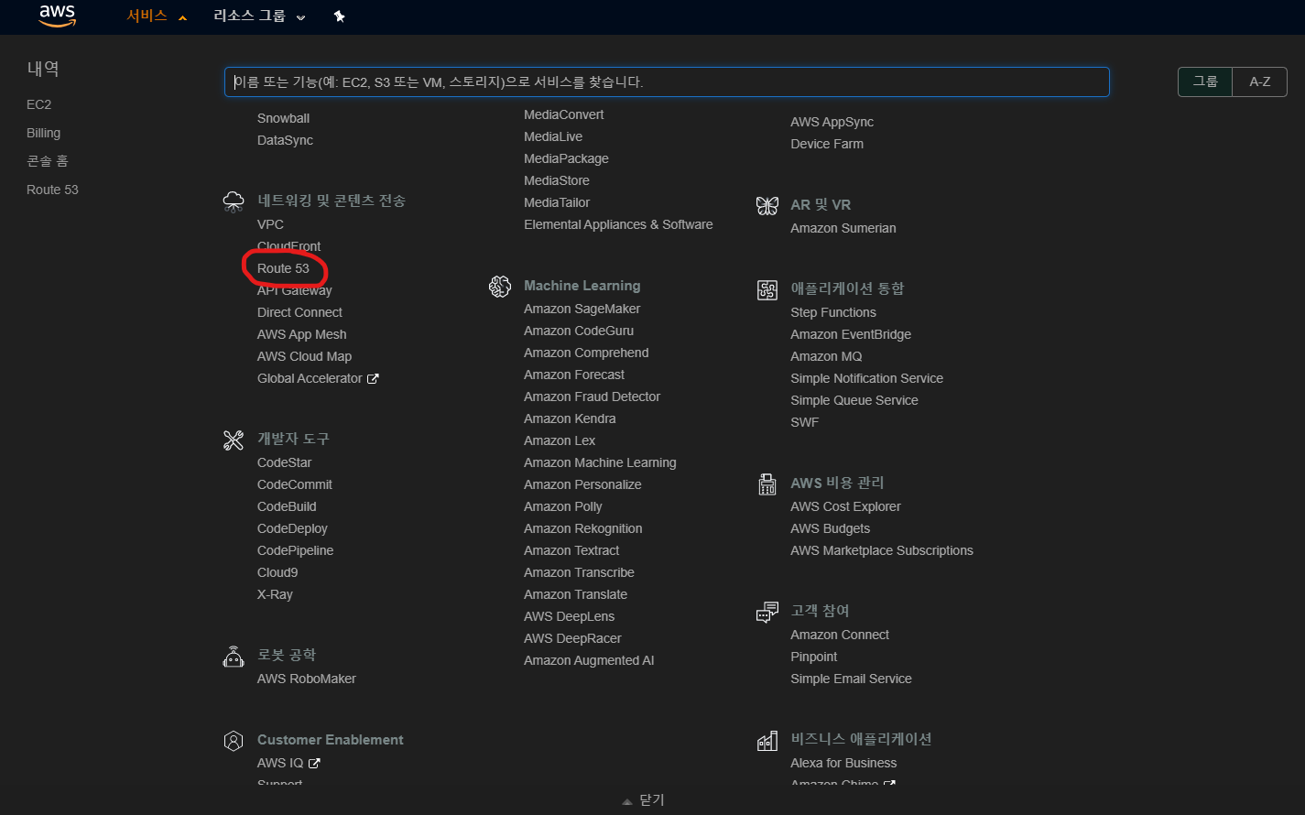The image size is (1305, 815).
Task: Open Amazon Sumerian
Action: coord(843,228)
